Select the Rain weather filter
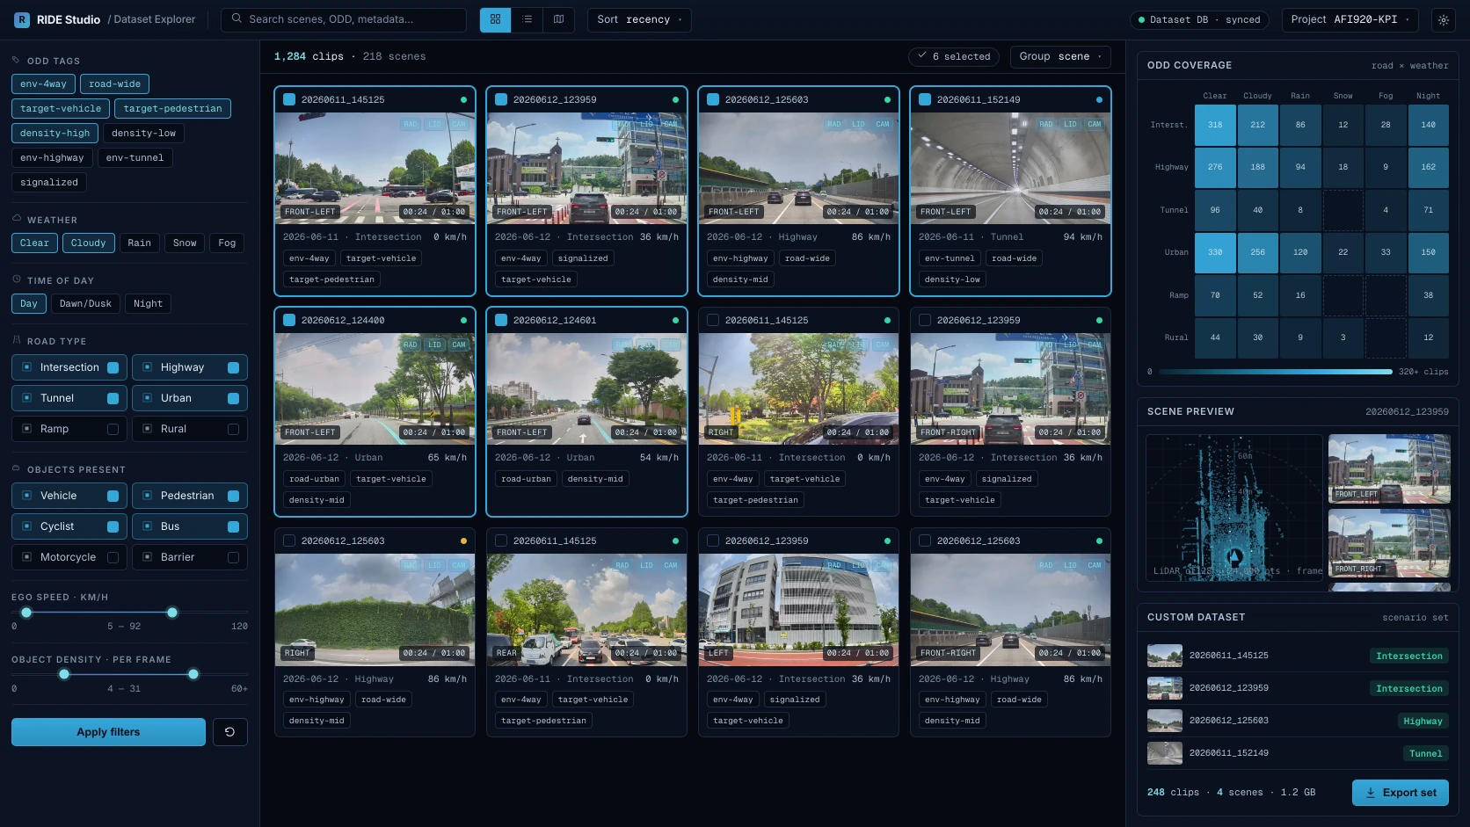1470x827 pixels. [x=139, y=243]
